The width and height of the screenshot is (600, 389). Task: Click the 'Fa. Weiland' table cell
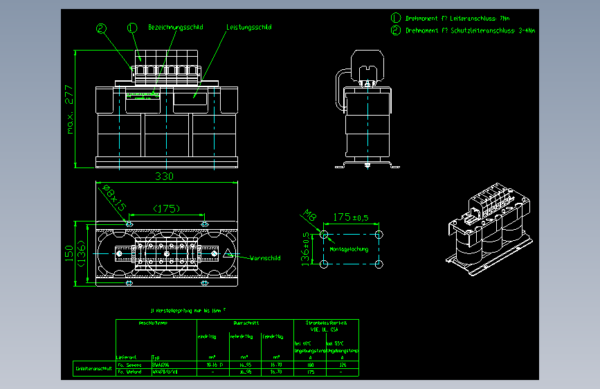pos(129,372)
